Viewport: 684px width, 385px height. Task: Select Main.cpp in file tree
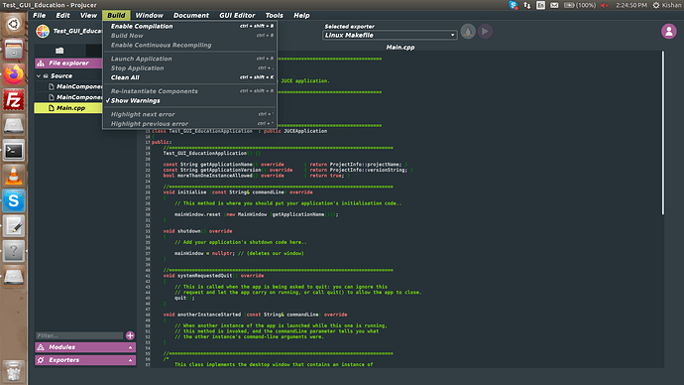pos(68,108)
